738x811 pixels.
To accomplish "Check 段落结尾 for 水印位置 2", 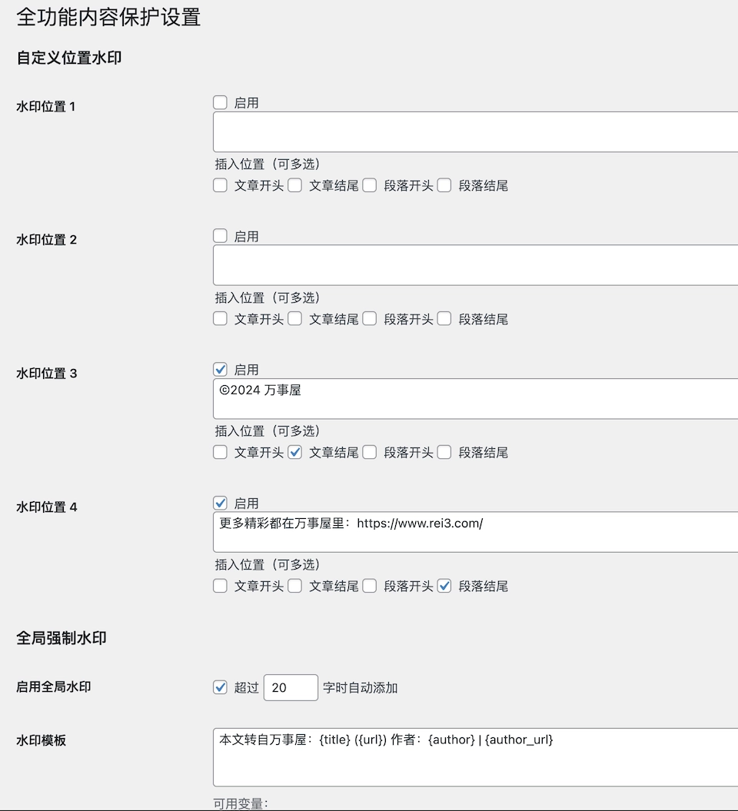I will (444, 318).
